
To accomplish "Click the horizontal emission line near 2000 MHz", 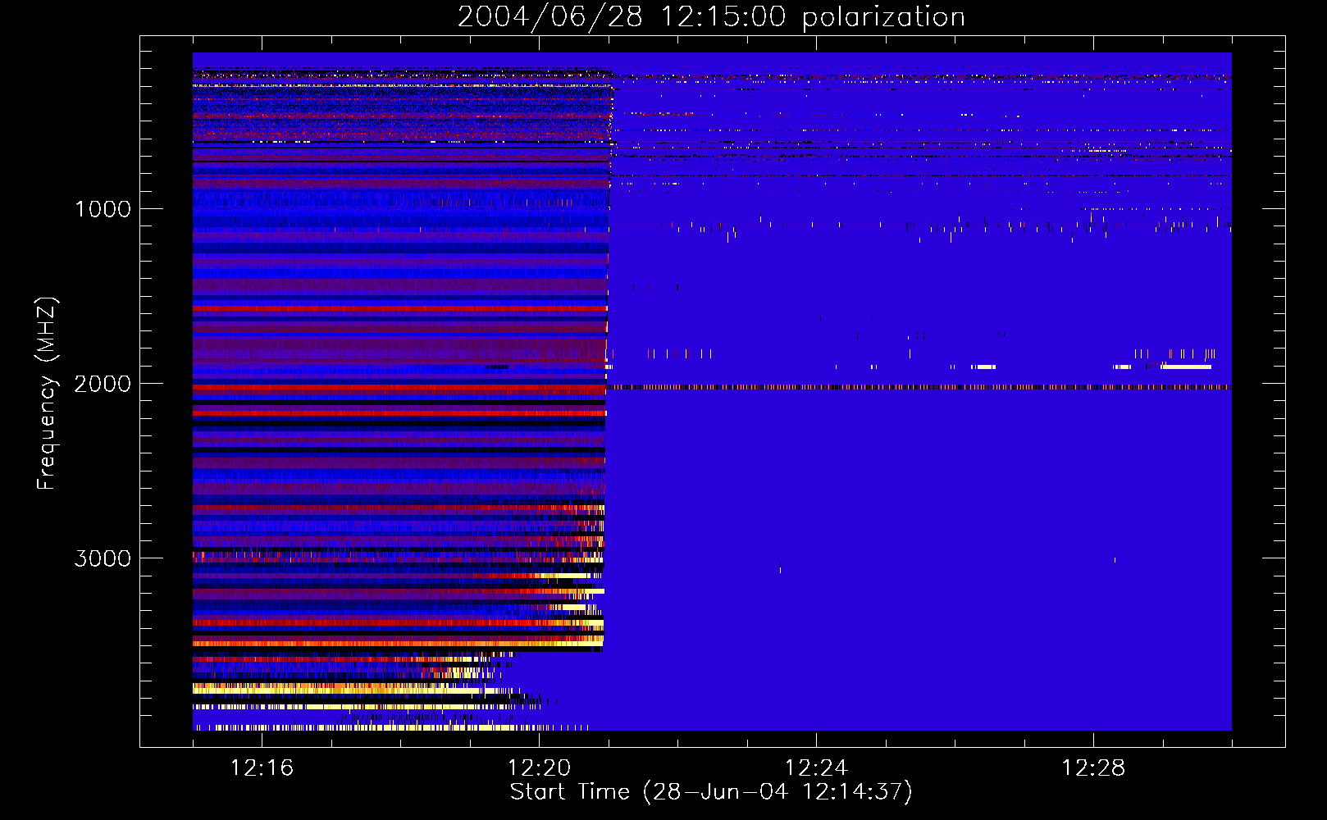I will tap(919, 387).
